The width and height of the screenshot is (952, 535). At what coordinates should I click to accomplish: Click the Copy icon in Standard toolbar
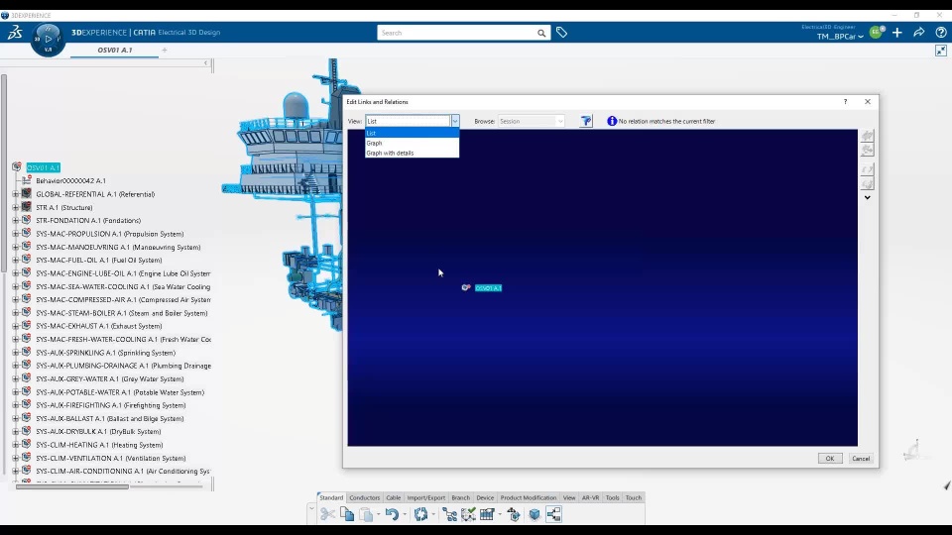tap(347, 514)
